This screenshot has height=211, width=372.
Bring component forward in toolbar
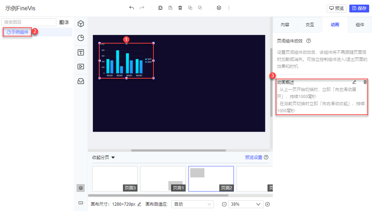(x=190, y=8)
